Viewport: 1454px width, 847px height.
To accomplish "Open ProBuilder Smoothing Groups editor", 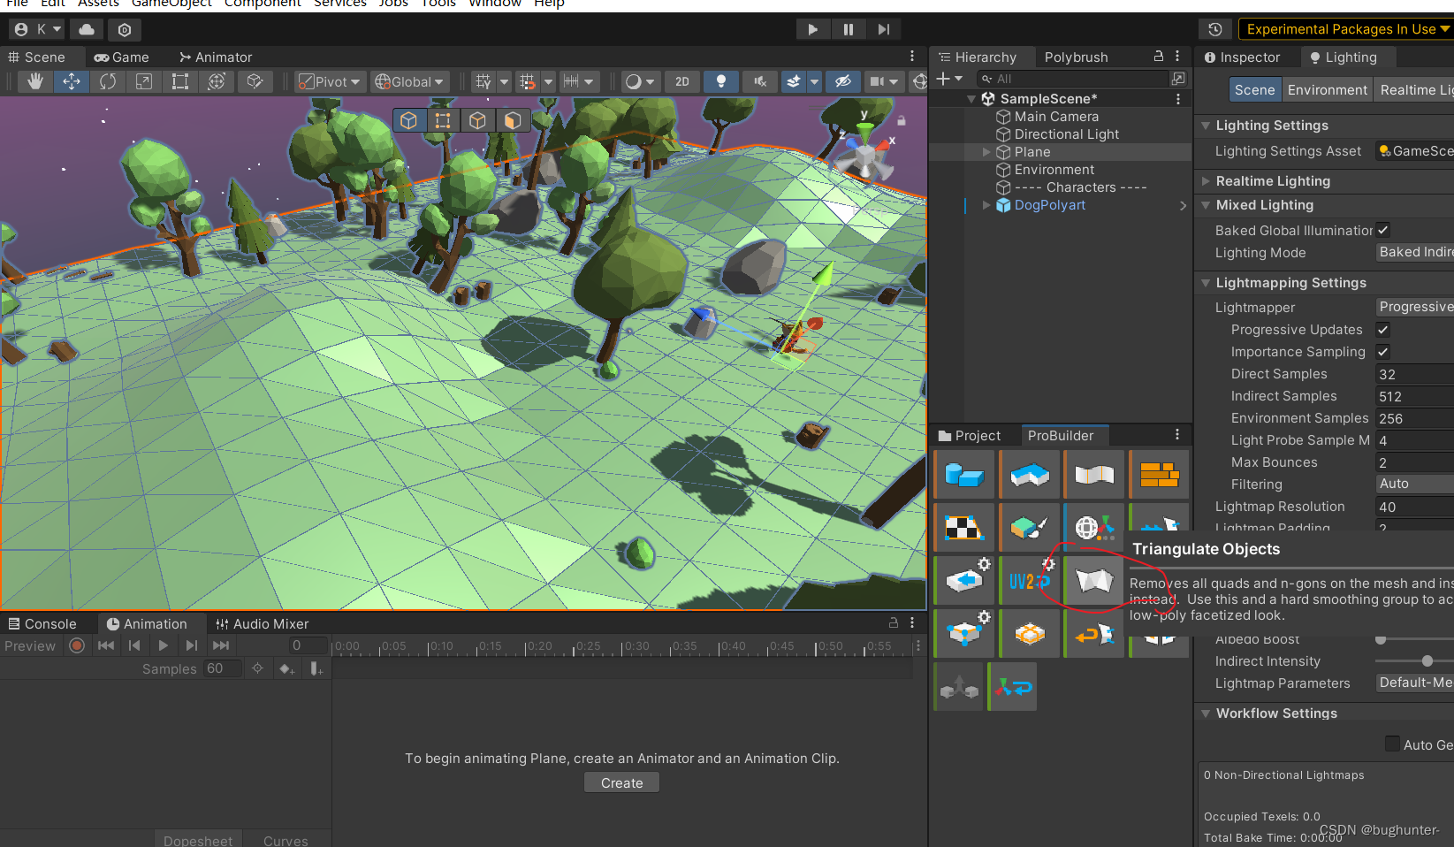I will pos(1094,475).
